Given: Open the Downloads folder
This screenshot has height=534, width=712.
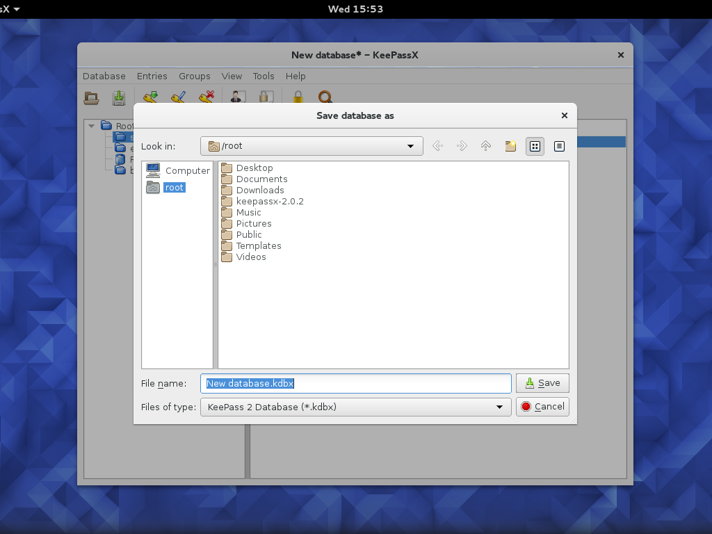Looking at the screenshot, I should pyautogui.click(x=253, y=191).
